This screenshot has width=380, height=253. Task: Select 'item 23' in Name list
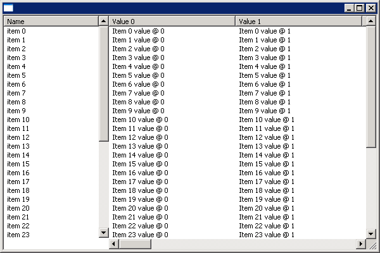18,235
